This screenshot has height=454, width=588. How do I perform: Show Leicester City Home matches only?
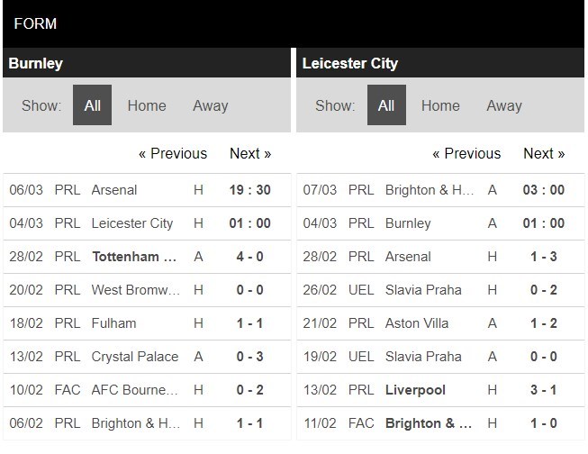pyautogui.click(x=440, y=105)
